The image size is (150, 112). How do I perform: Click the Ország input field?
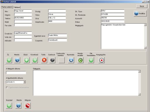point(57,11)
